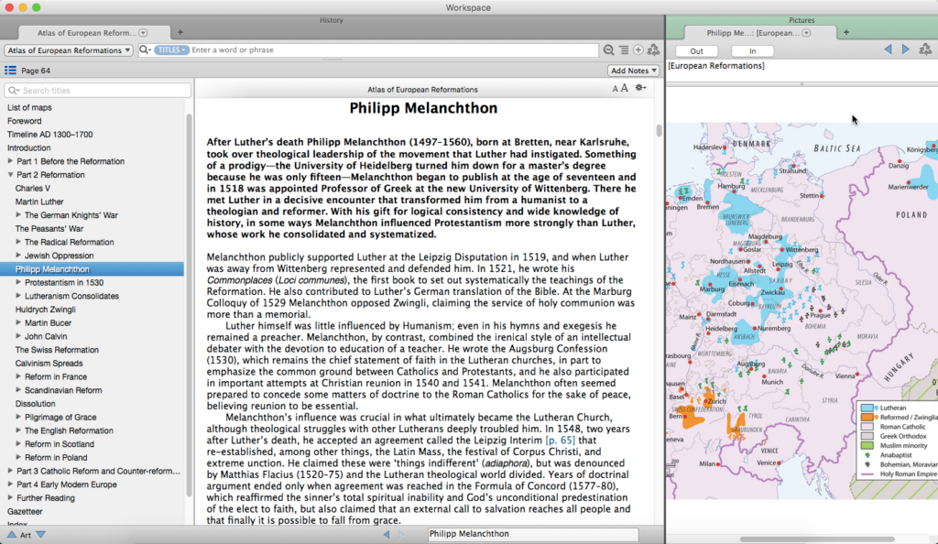
Task: Go to previous picture with left arrow
Action: 887,50
